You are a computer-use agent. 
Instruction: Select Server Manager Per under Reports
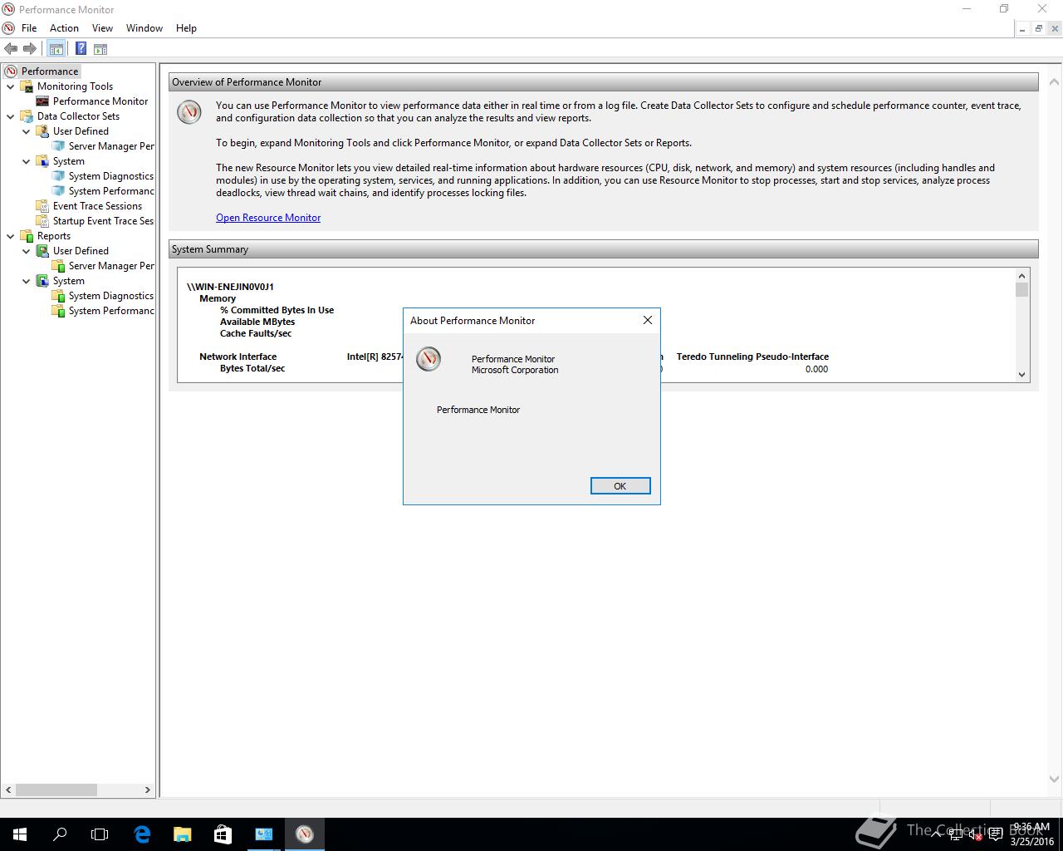tap(111, 266)
